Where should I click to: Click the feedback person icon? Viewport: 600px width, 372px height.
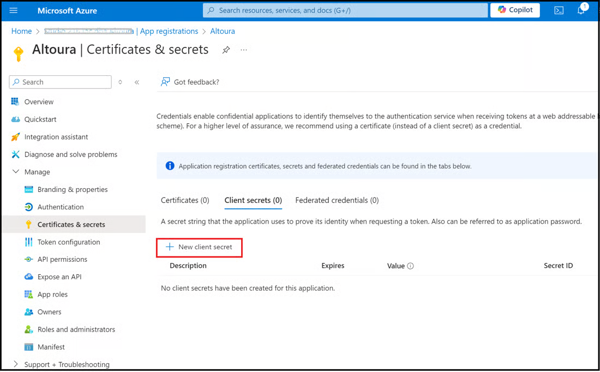click(x=165, y=82)
